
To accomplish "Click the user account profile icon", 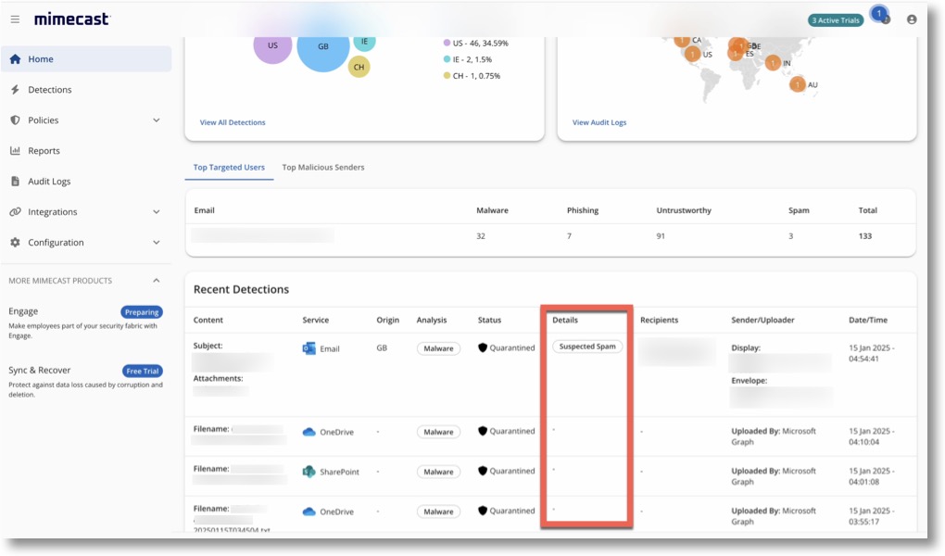I will pos(912,19).
